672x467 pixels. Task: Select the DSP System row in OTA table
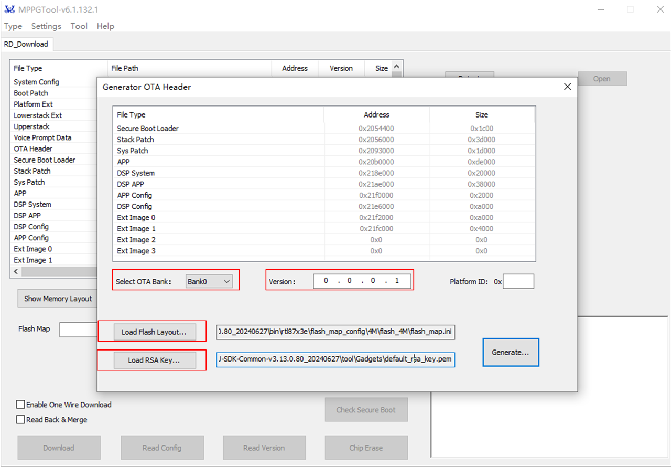pos(324,173)
